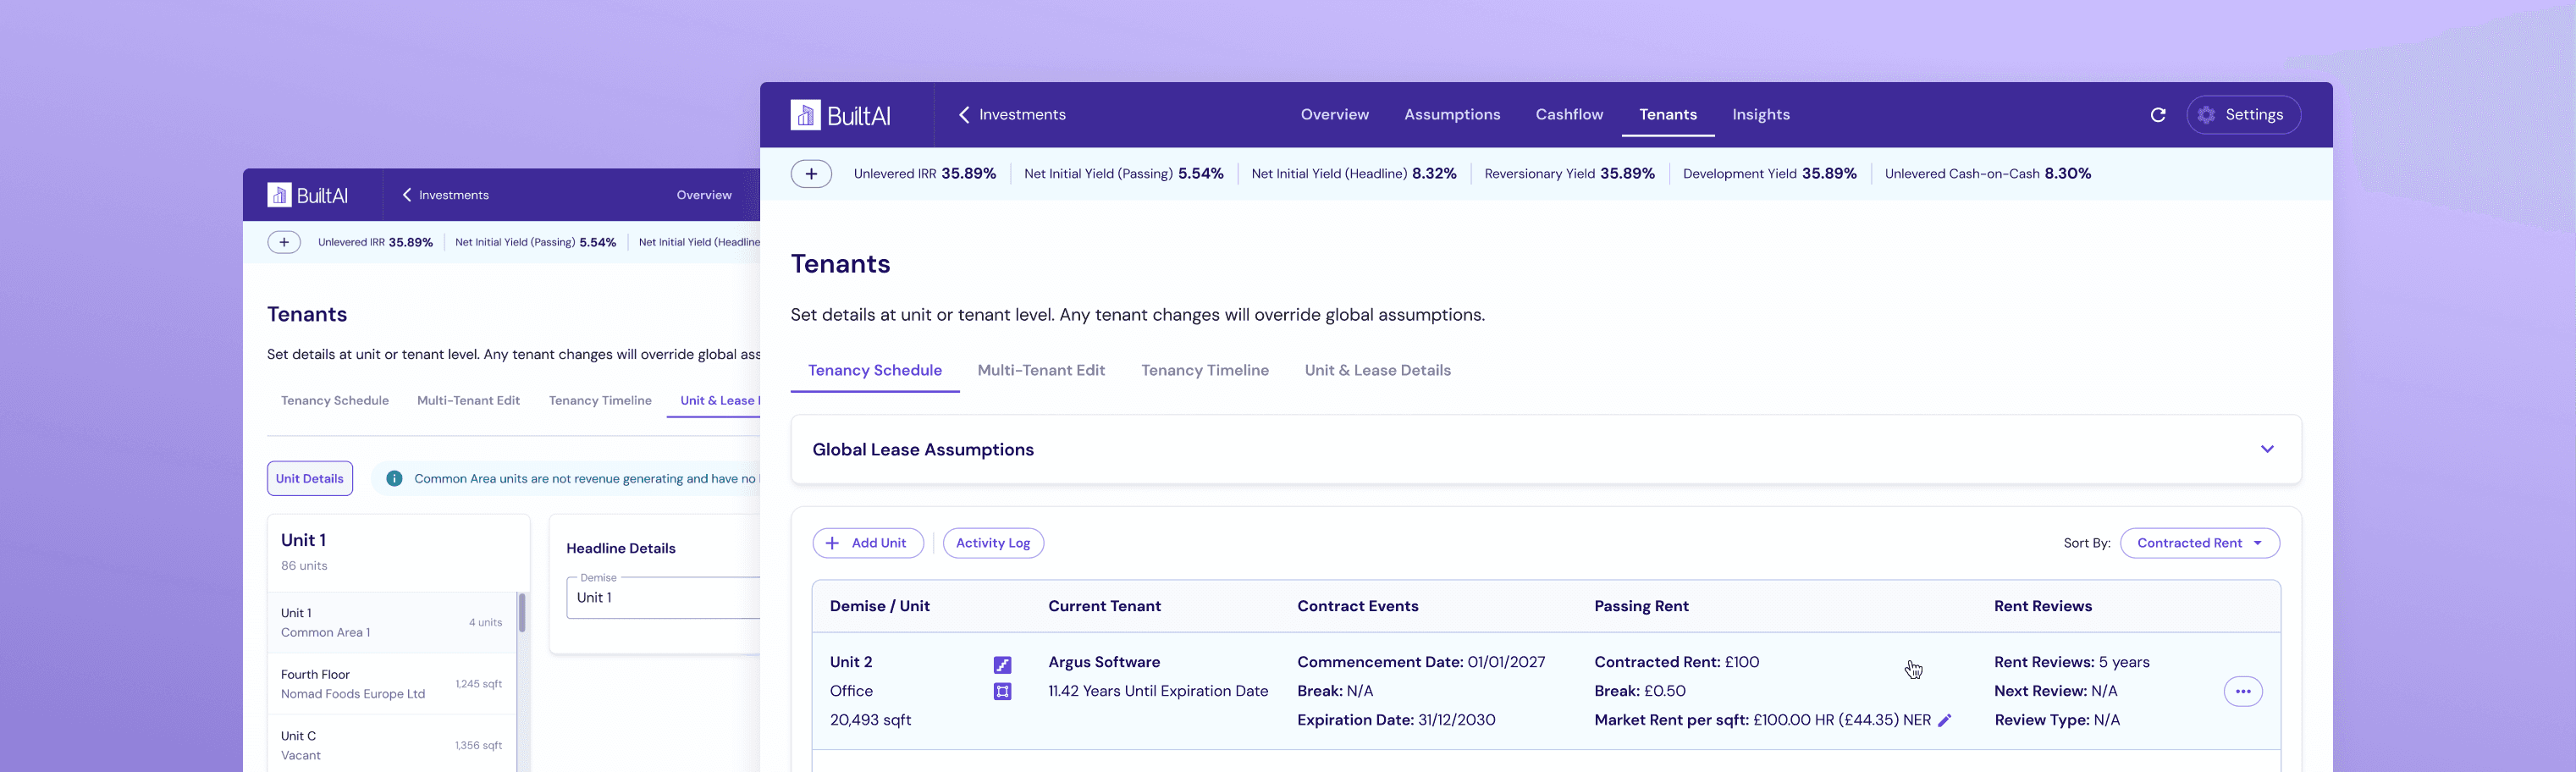Select Fourth Floor Nomad Foods Europe Ltd row
This screenshot has height=772, width=2576.
[x=392, y=684]
